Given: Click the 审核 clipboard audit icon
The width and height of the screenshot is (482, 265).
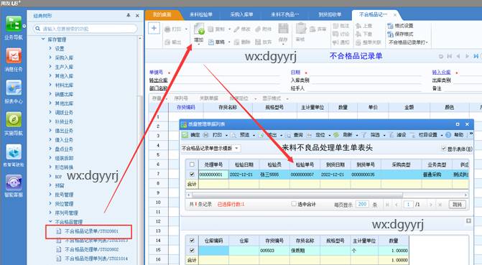Looking at the screenshot, I should click(301, 29).
